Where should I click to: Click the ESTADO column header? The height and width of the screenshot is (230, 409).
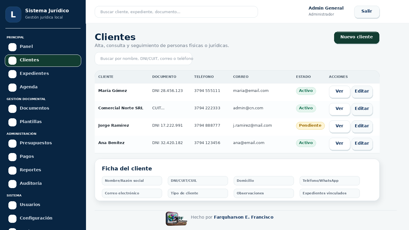[x=303, y=77]
